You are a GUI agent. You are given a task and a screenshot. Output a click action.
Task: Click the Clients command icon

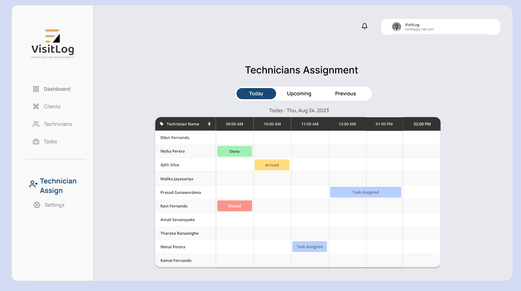36,106
